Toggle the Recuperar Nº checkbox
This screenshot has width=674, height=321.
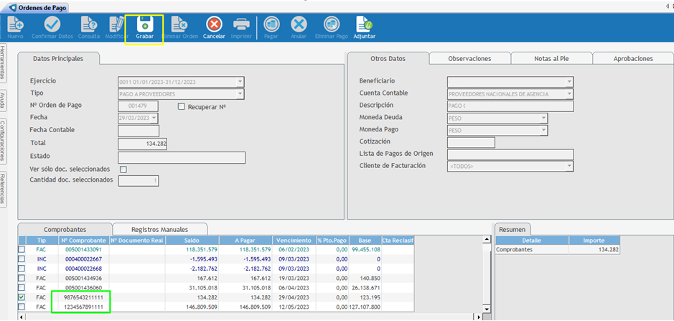click(x=181, y=107)
